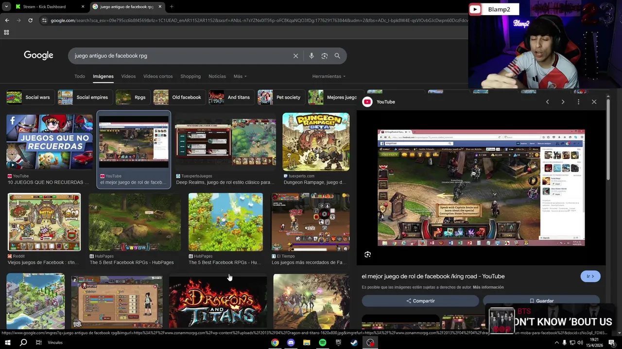Expand the Más dropdown in search tabs
The height and width of the screenshot is (349, 622).
tap(240, 76)
